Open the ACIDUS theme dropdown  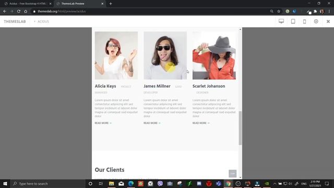pos(42,21)
